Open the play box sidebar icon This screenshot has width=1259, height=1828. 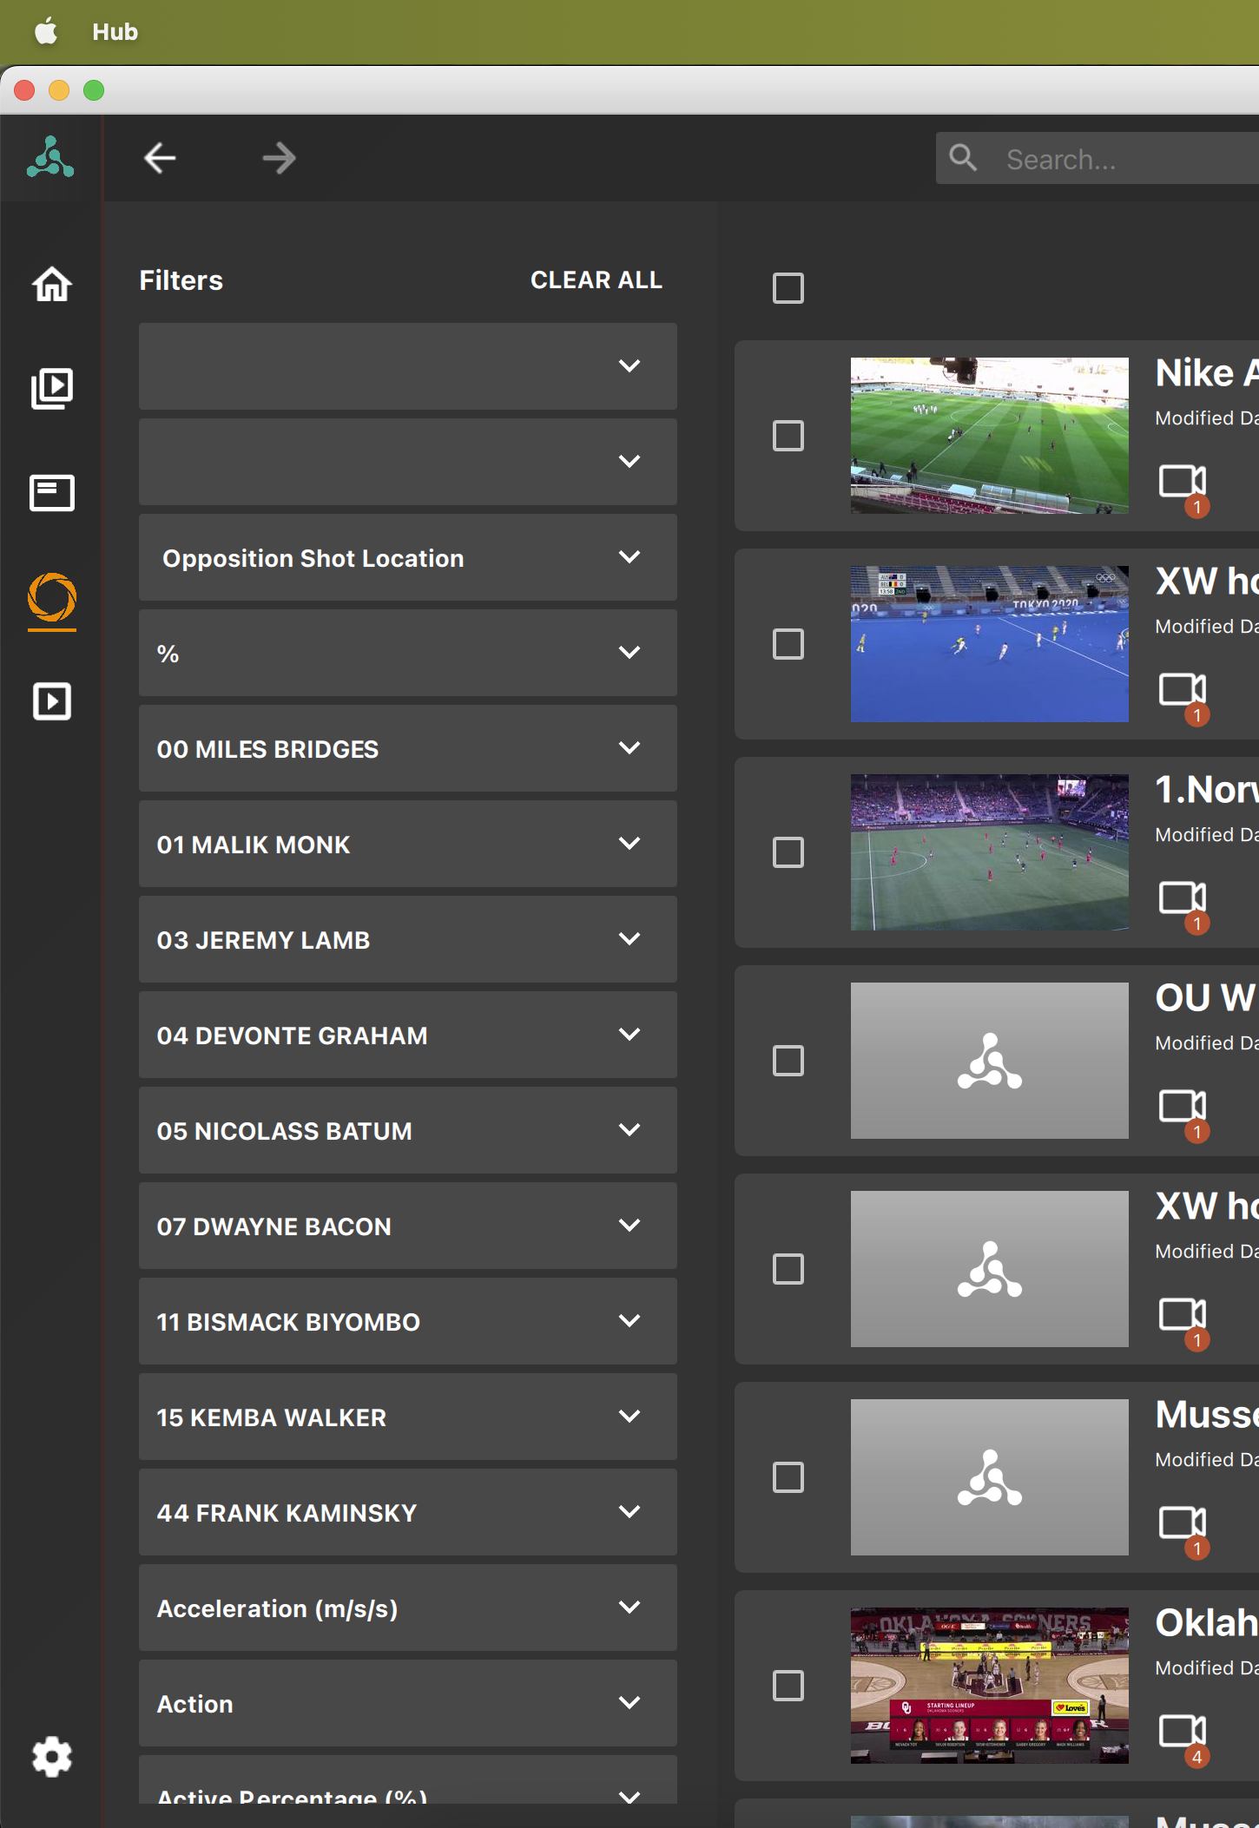[x=52, y=701]
